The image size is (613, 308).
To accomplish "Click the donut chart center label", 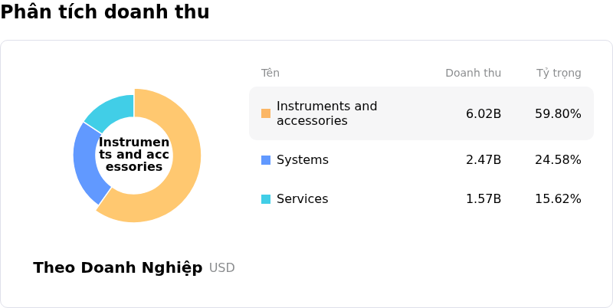I will coord(134,155).
